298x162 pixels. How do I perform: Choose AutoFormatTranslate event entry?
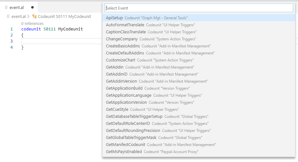pos(198,25)
